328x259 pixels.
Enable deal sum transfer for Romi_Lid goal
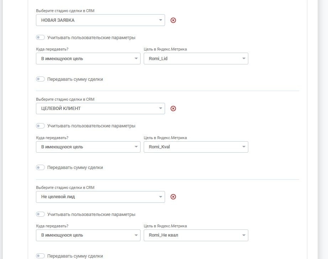[40, 79]
